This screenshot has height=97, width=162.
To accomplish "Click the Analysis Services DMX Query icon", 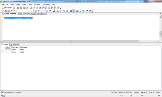I will coord(21,8).
